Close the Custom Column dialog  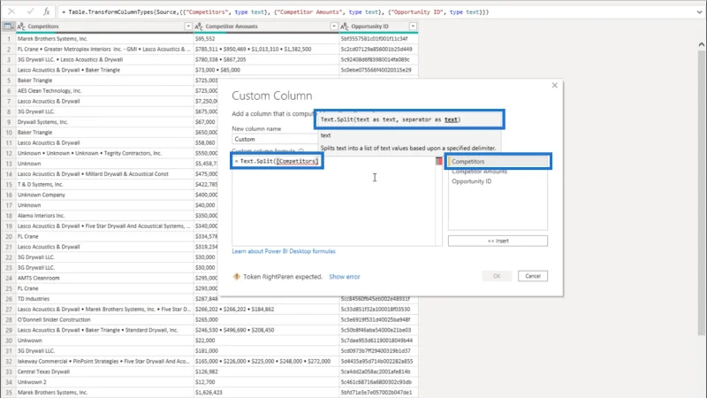[555, 85]
